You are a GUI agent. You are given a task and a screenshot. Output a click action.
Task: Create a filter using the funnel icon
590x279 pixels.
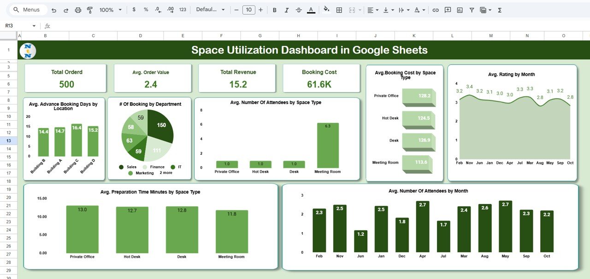coord(472,10)
